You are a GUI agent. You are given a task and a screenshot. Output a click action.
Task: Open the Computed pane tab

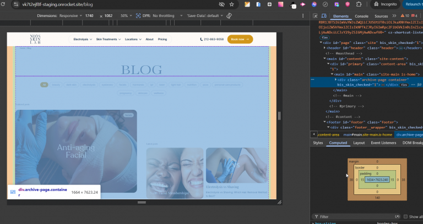[338, 143]
